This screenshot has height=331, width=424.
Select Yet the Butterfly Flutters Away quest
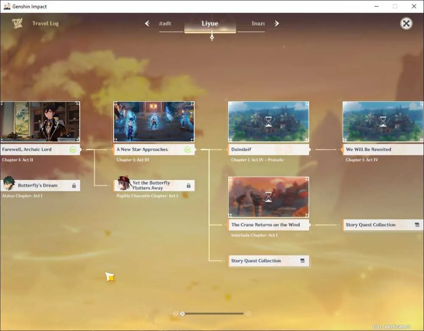point(154,186)
